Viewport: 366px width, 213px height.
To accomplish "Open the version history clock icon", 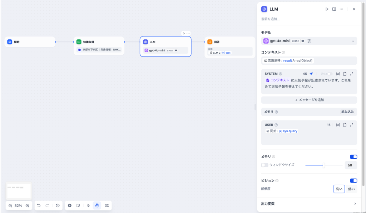I will (58, 205).
